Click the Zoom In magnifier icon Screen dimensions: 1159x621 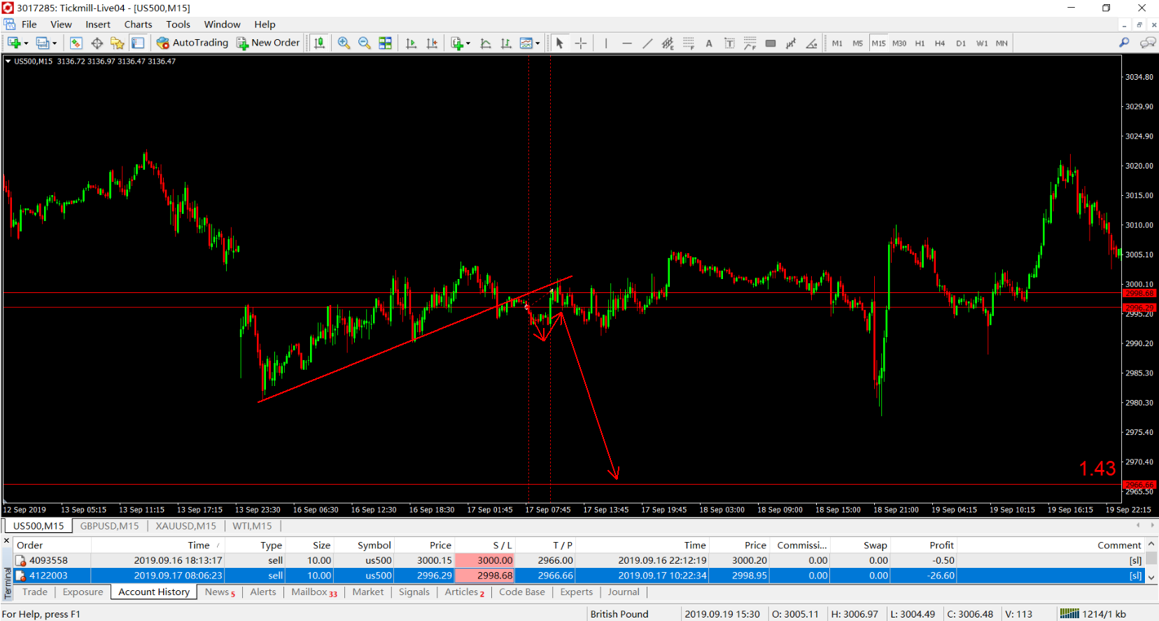tap(344, 43)
